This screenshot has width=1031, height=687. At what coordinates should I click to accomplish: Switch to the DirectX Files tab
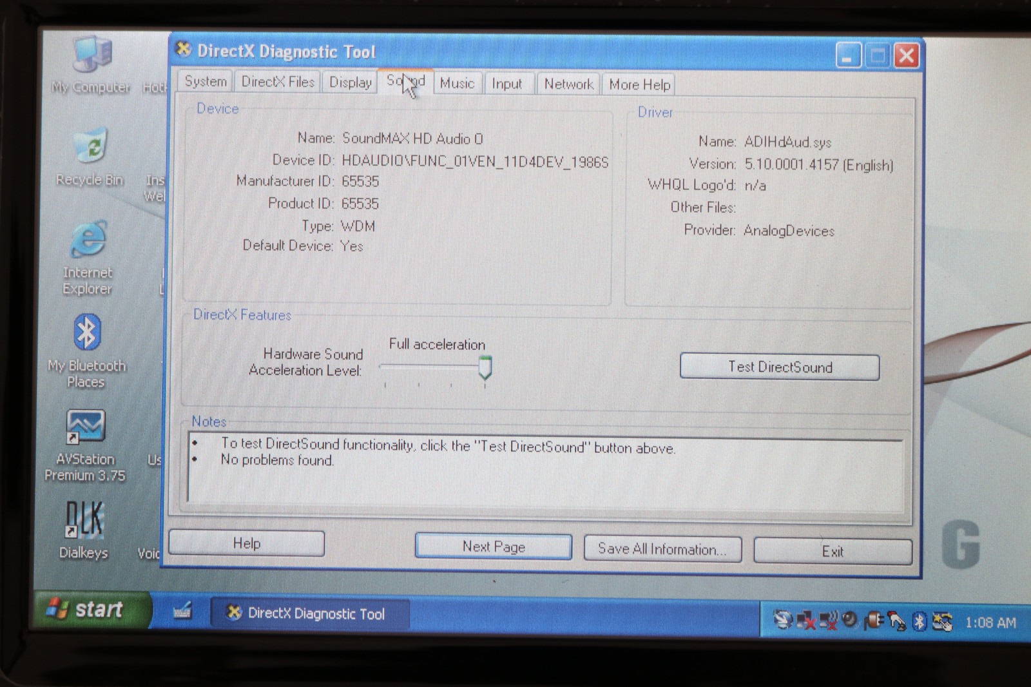[278, 82]
